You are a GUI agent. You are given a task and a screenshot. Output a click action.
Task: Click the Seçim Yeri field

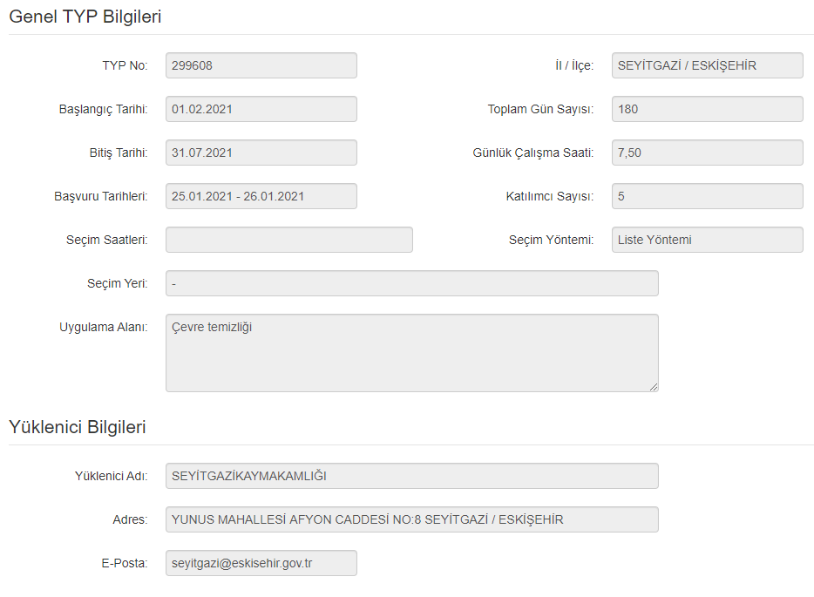tap(411, 283)
